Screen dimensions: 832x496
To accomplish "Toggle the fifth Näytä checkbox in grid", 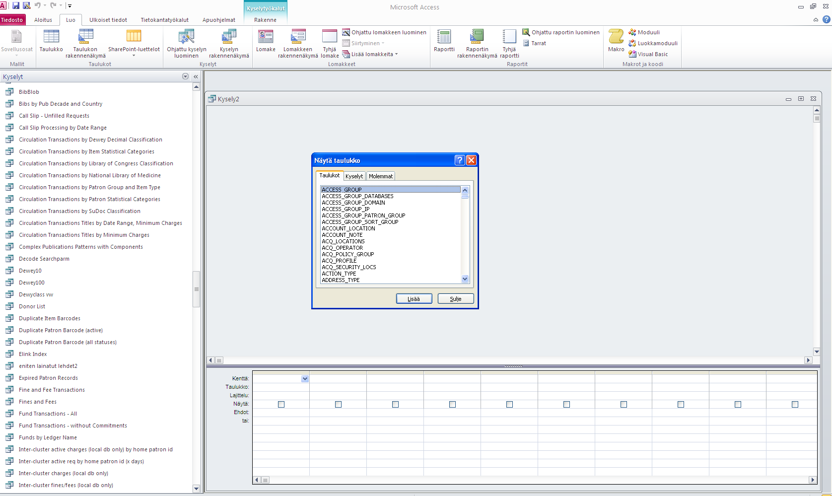I will point(510,404).
